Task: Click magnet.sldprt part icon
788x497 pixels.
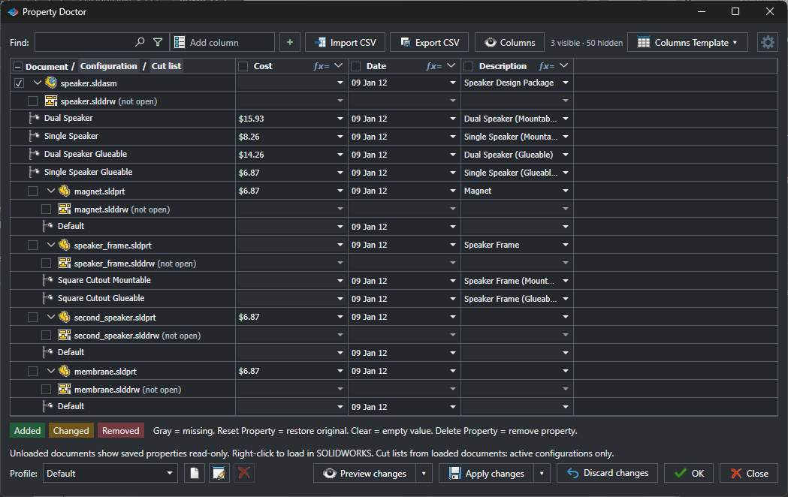Action: click(x=65, y=191)
